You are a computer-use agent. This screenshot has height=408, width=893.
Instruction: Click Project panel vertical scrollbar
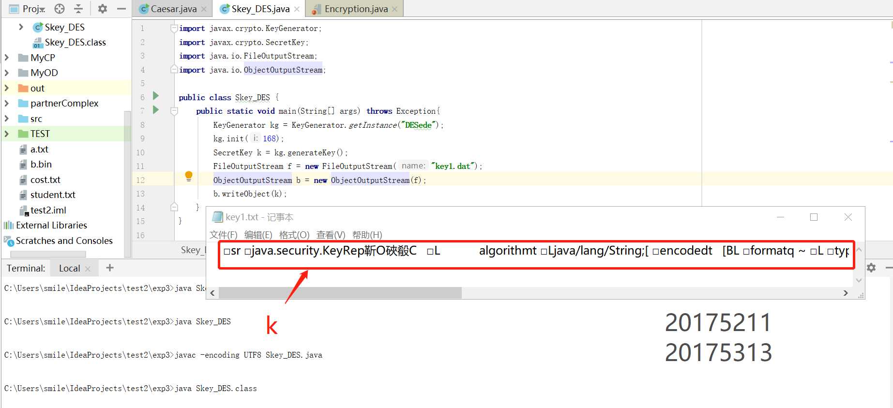click(x=127, y=184)
